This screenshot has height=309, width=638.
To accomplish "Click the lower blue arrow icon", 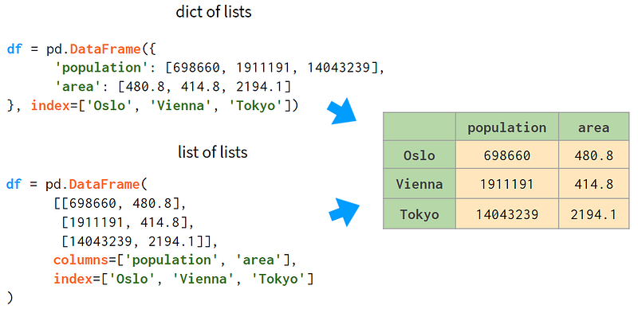I will point(344,211).
